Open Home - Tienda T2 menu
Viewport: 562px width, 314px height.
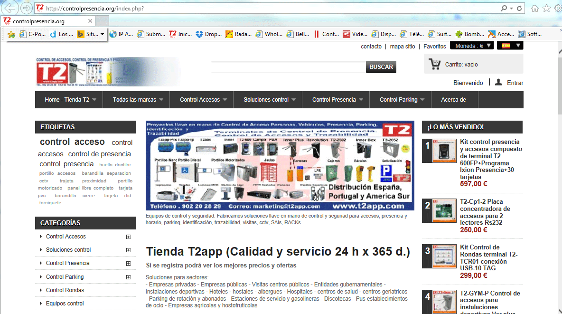pyautogui.click(x=69, y=100)
